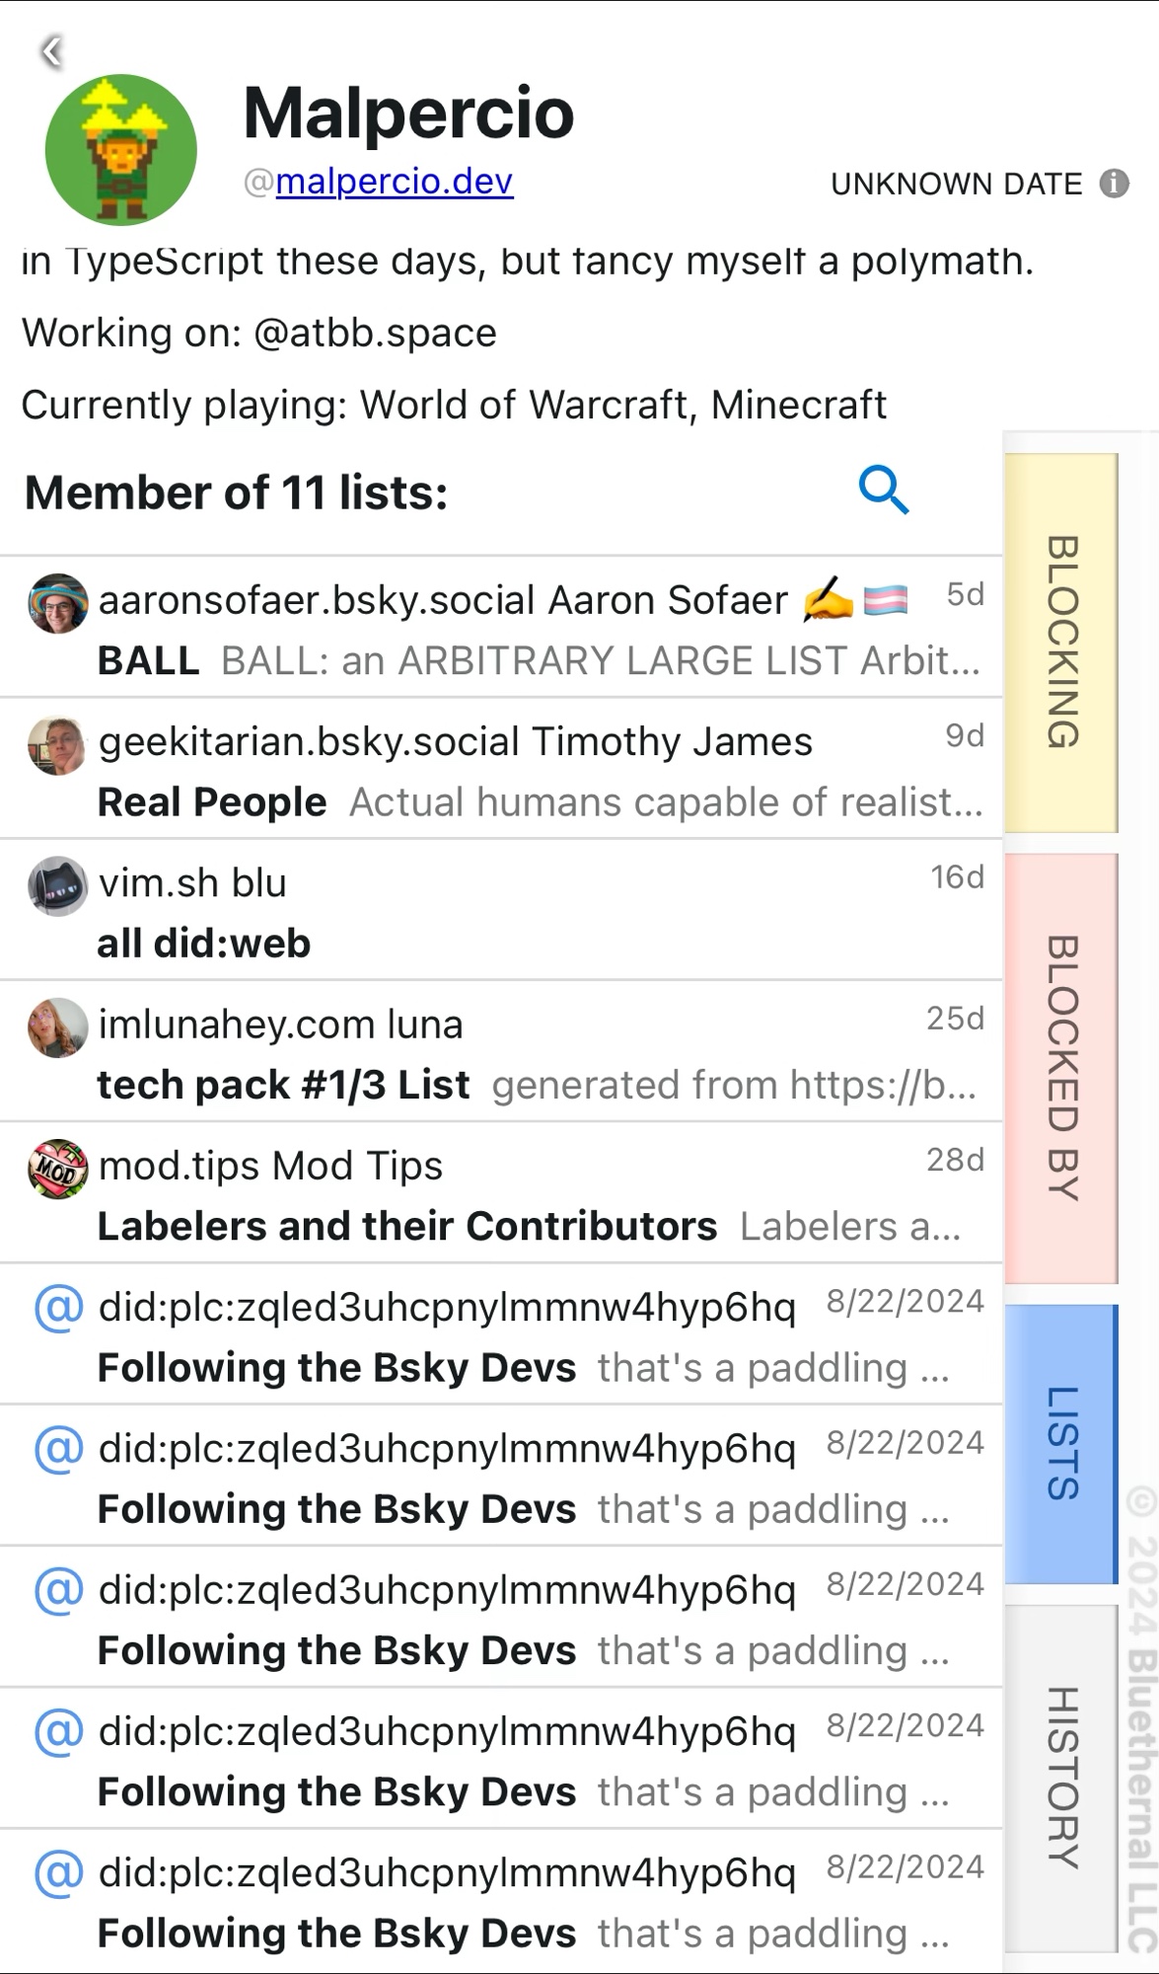Open the @malpercio.dev handle link
Screen dimensions: 1159x1974
pyautogui.click(x=394, y=182)
